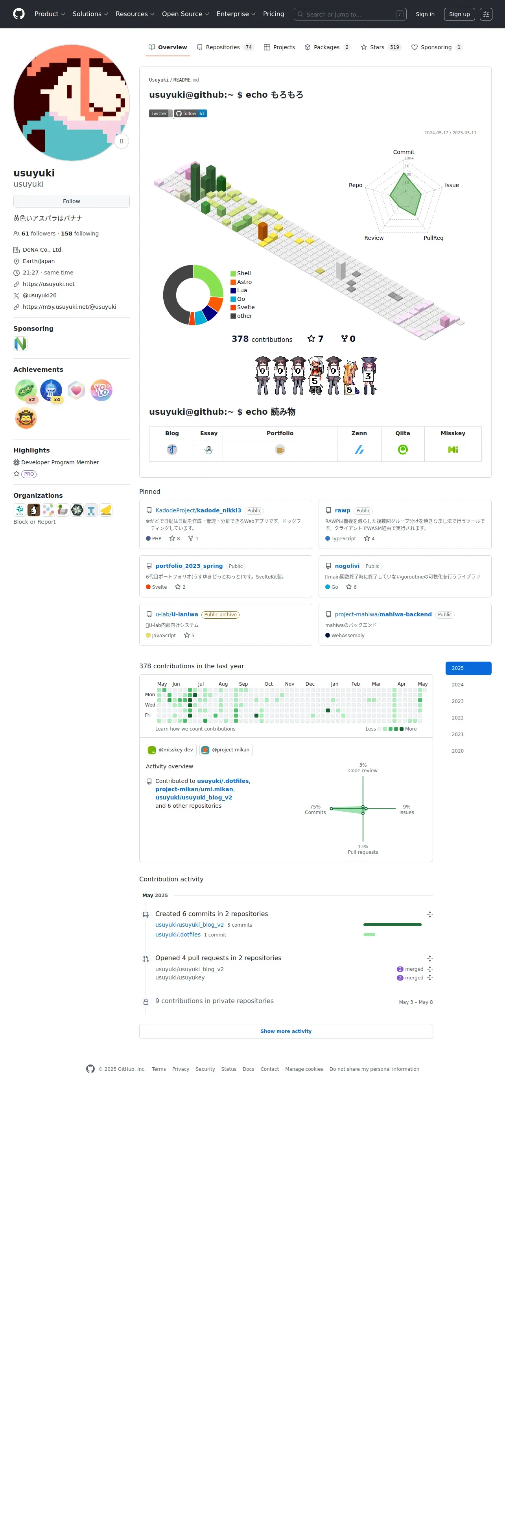
Task: Click the Twitter follow badge in README
Action: [x=160, y=114]
